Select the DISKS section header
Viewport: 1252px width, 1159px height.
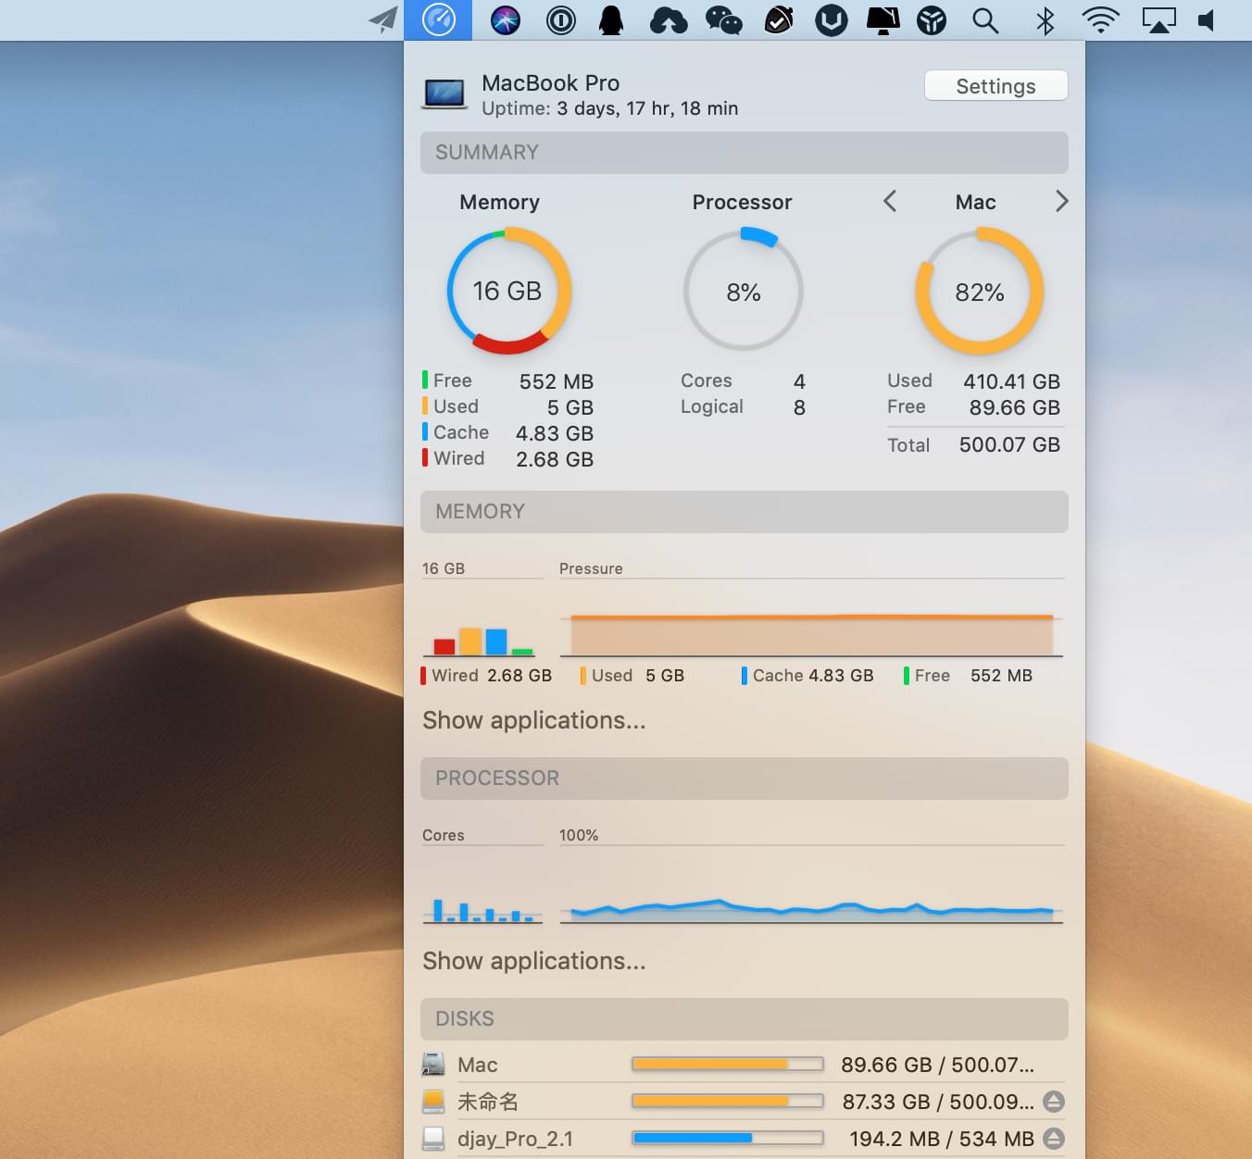(745, 1019)
